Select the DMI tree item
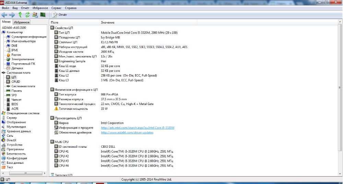This screenshot has height=184, width=343. 14,45
